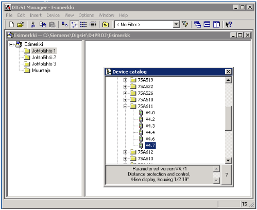Screen dimensions: 257x210
Task: Click description pane scroll up arrow
Action: pyautogui.click(x=216, y=169)
